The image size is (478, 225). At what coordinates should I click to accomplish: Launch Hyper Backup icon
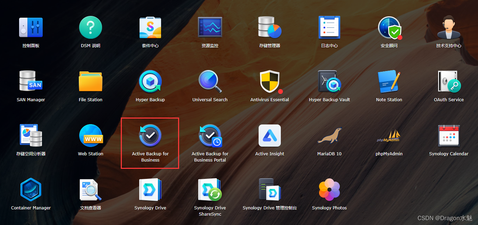click(x=150, y=81)
